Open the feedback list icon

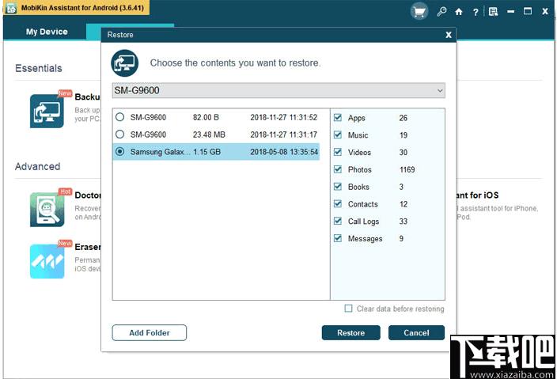coord(493,12)
